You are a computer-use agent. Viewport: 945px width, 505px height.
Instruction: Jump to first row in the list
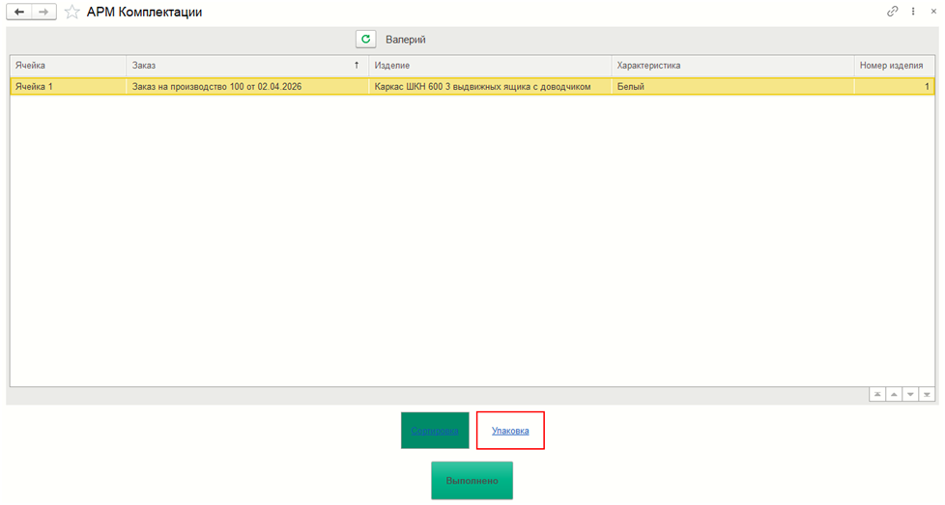877,394
